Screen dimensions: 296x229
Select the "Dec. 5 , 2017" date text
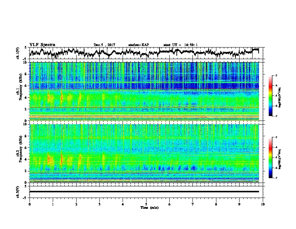(104, 45)
